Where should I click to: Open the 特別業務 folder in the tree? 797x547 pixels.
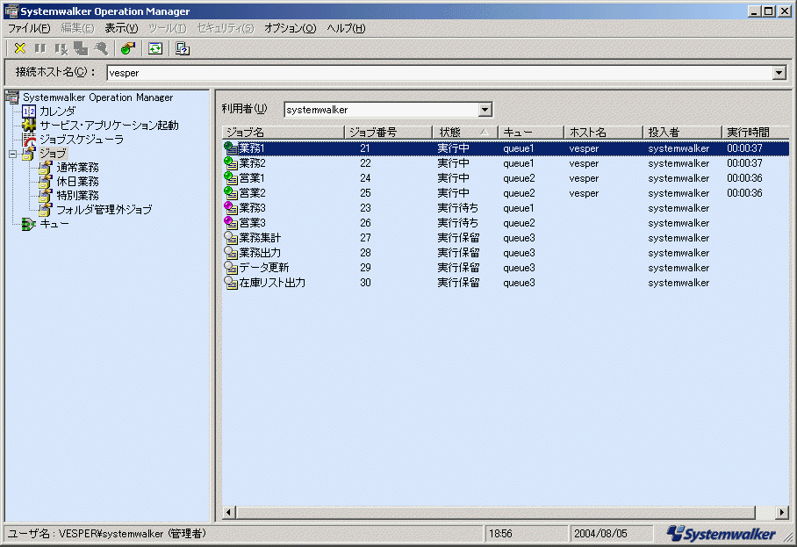(78, 195)
